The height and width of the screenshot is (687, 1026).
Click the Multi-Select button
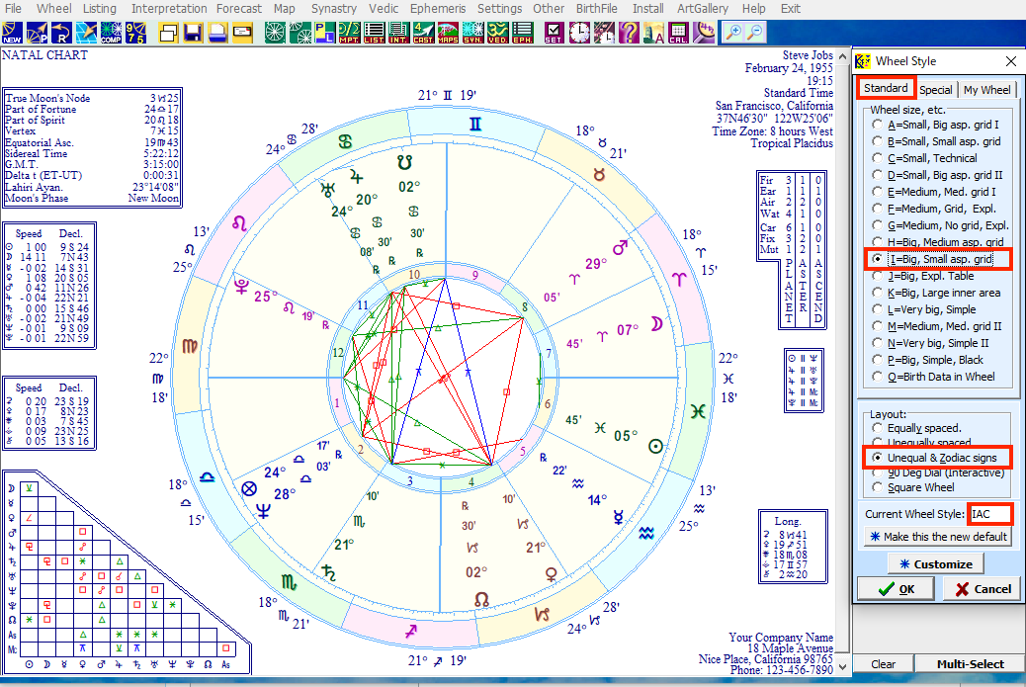971,664
